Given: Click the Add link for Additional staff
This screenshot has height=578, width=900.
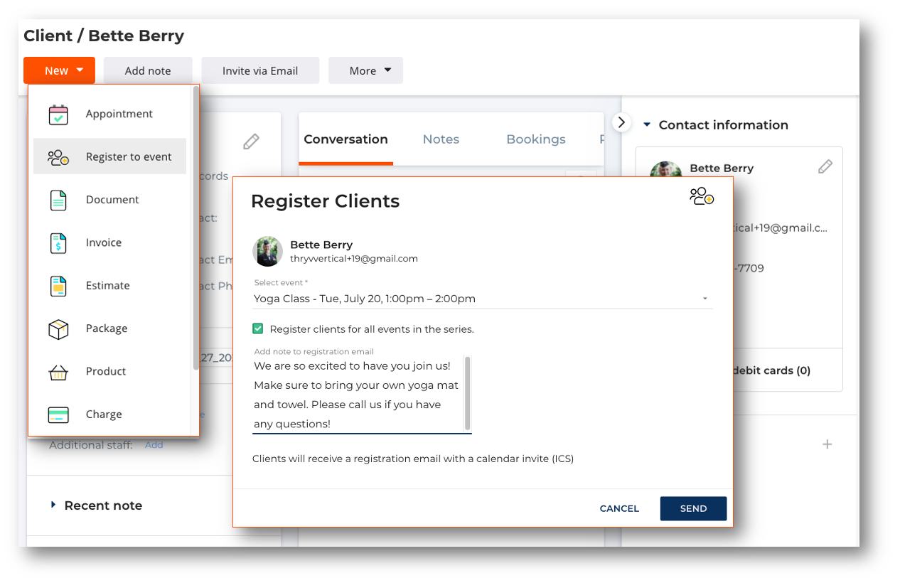Looking at the screenshot, I should (154, 445).
